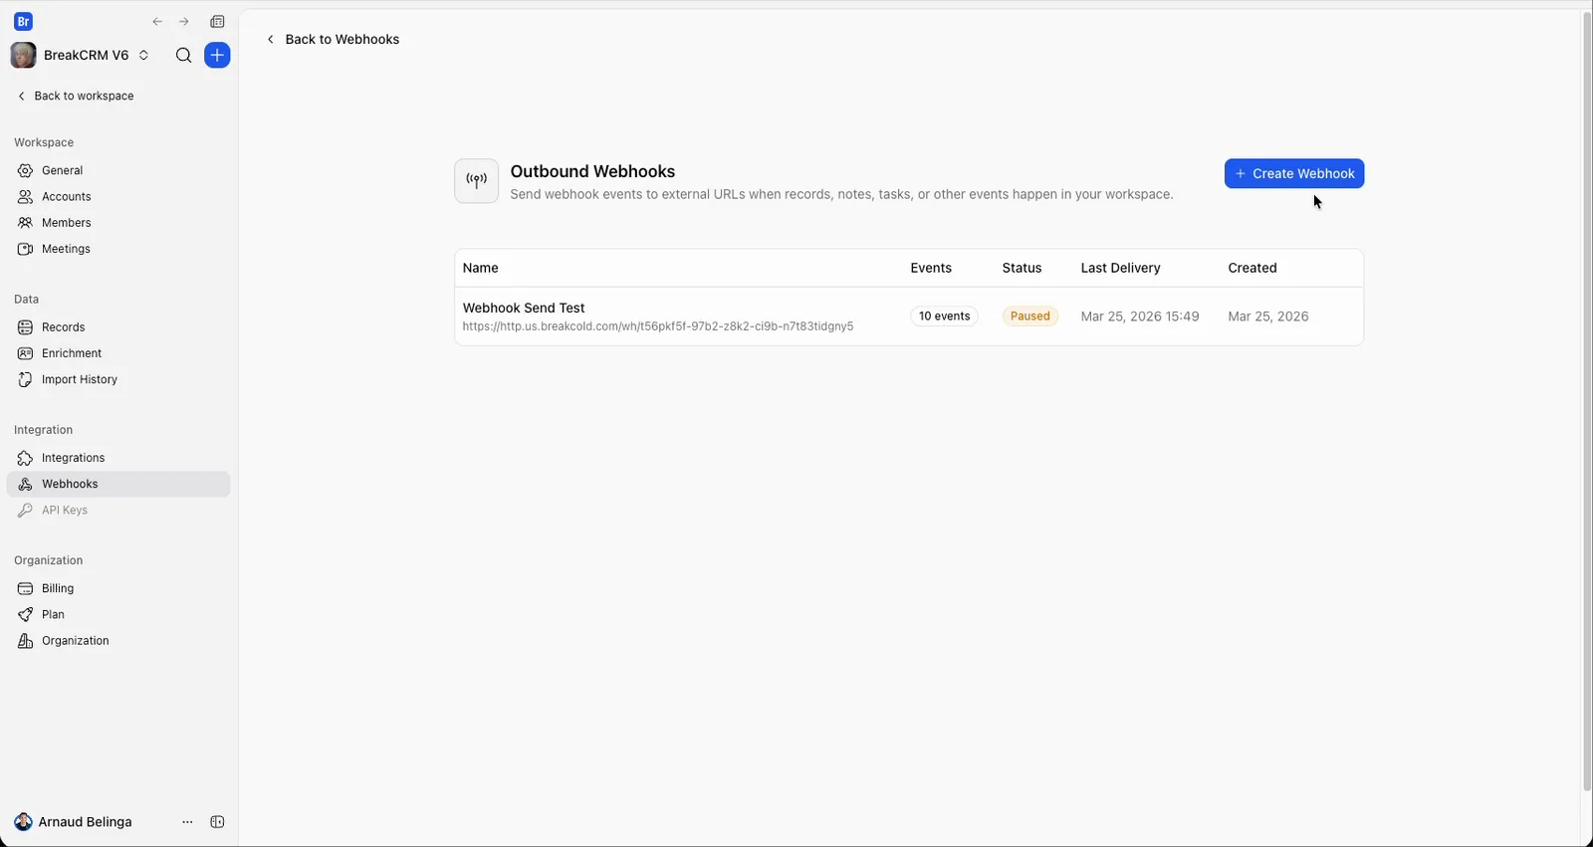The width and height of the screenshot is (1593, 847).
Task: Click the Create Webhook button
Action: [1293, 173]
